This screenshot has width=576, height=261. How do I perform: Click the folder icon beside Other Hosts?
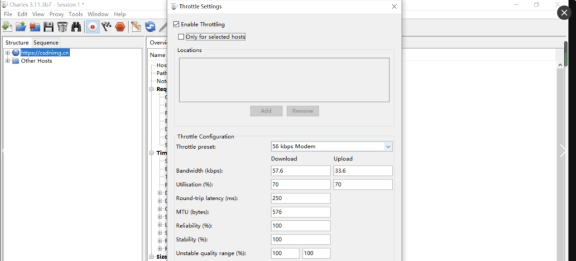click(x=16, y=61)
